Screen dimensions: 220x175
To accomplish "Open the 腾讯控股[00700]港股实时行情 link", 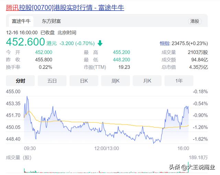I will [65, 8].
